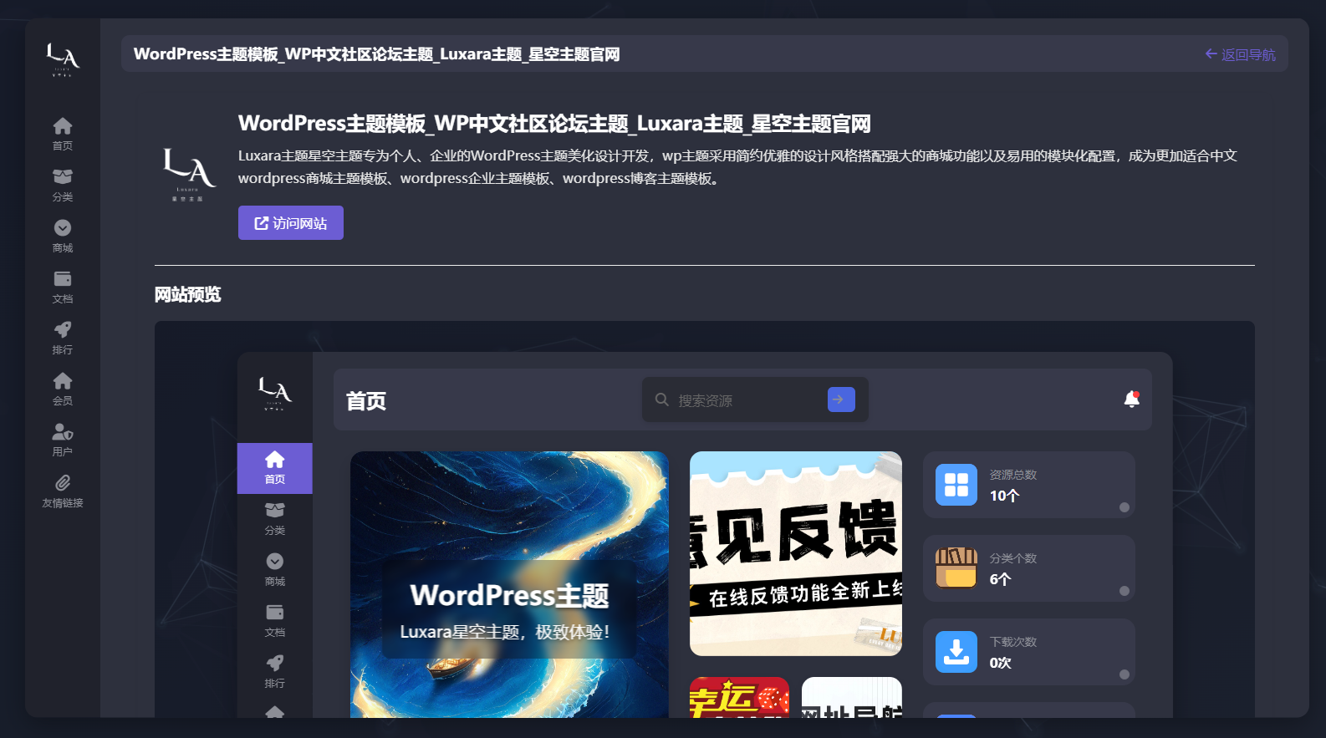Click 返回导航 back to navigation link
1326x738 pixels.
[1240, 54]
